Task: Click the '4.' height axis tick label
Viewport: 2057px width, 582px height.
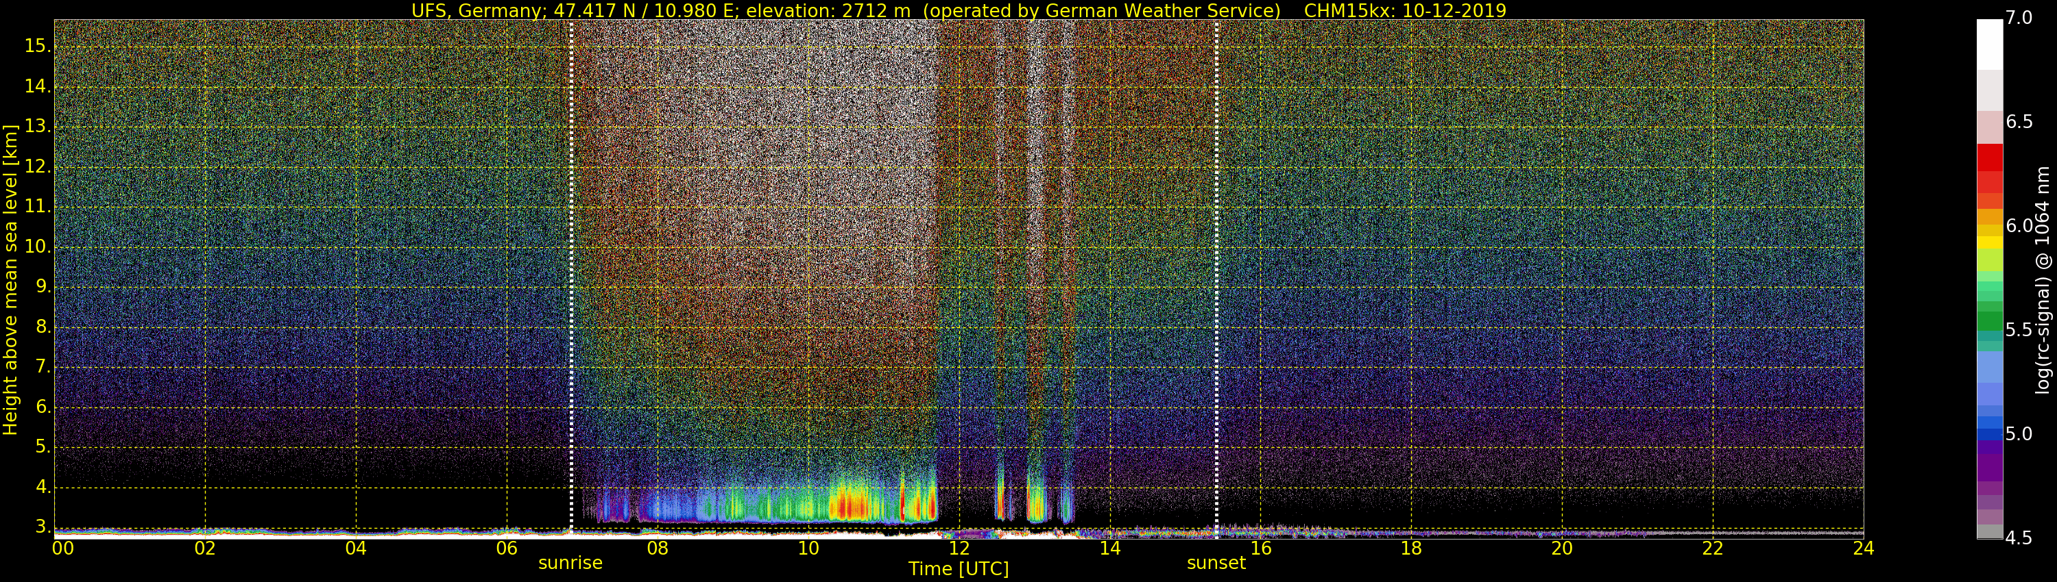Action: pos(43,487)
